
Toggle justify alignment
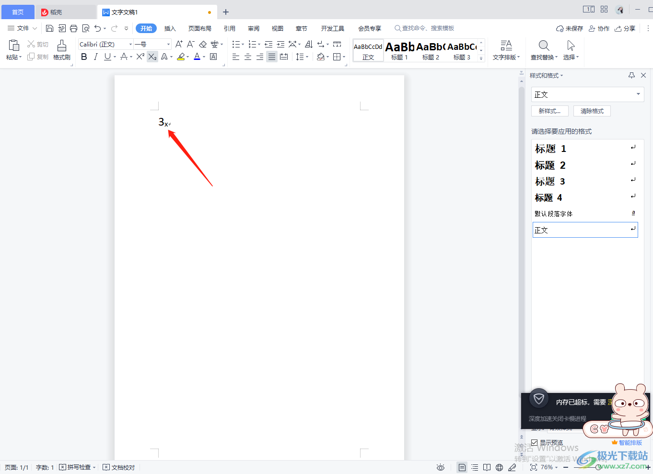272,57
